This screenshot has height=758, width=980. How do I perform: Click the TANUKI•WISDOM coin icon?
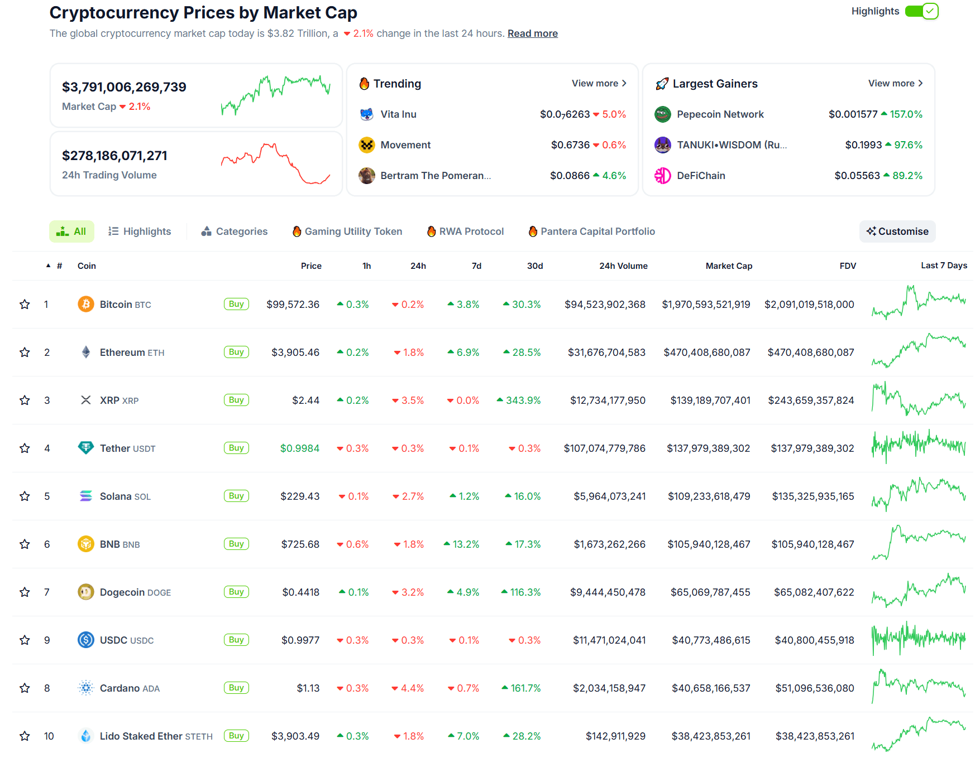662,145
